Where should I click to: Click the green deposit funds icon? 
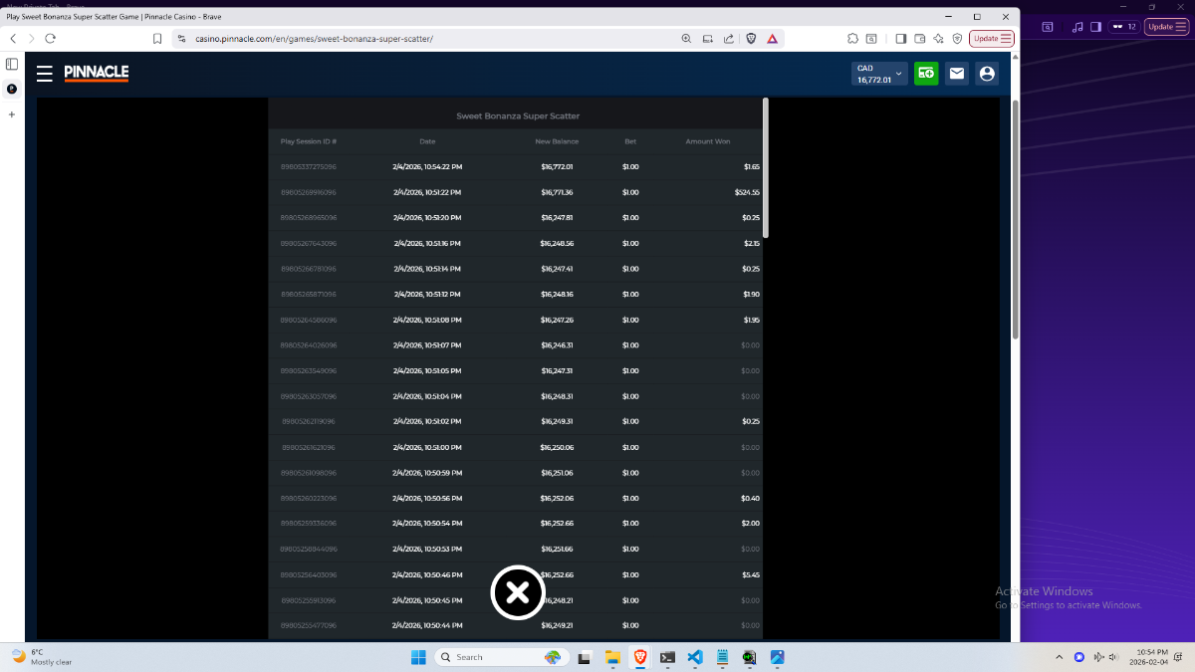pyautogui.click(x=926, y=74)
